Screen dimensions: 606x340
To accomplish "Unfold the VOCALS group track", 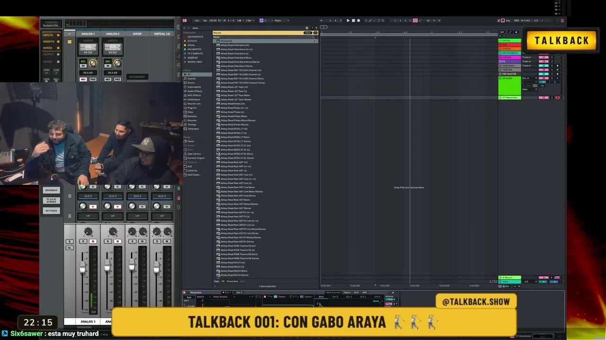I will (500, 57).
